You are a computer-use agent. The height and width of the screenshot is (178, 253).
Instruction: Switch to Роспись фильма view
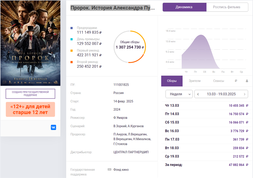227,7
